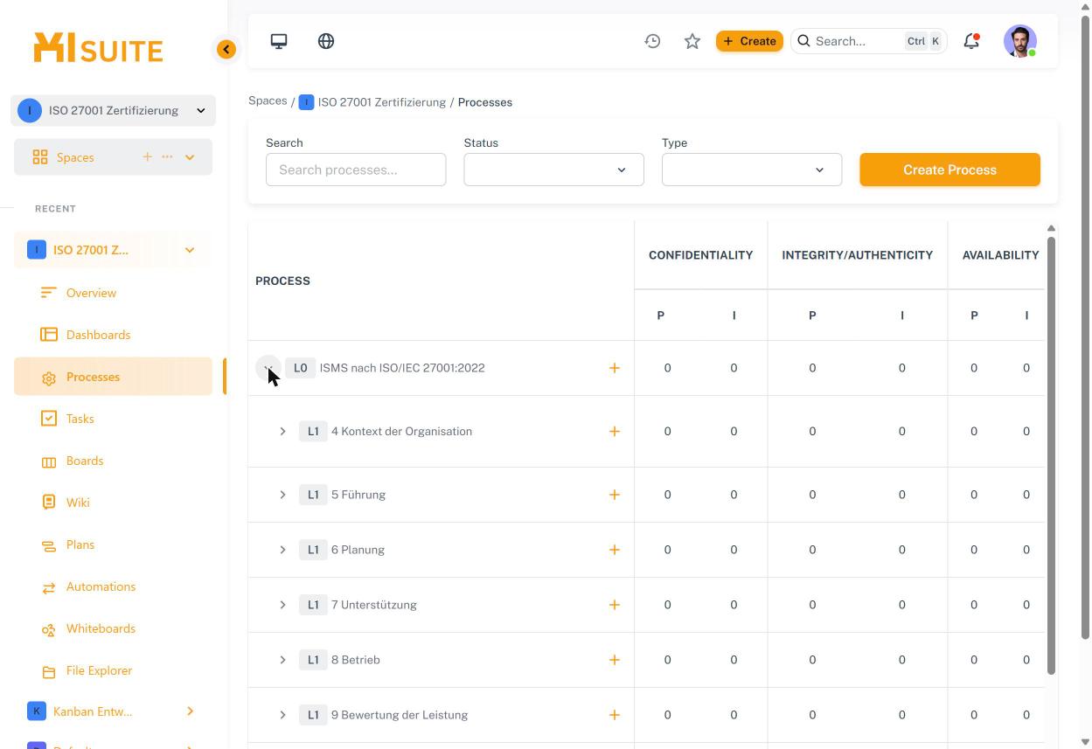The image size is (1092, 749).
Task: Open the Type filter dropdown
Action: [752, 170]
